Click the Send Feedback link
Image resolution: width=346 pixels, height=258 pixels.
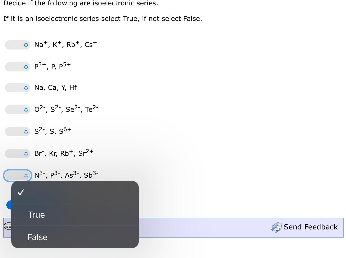pos(311,227)
